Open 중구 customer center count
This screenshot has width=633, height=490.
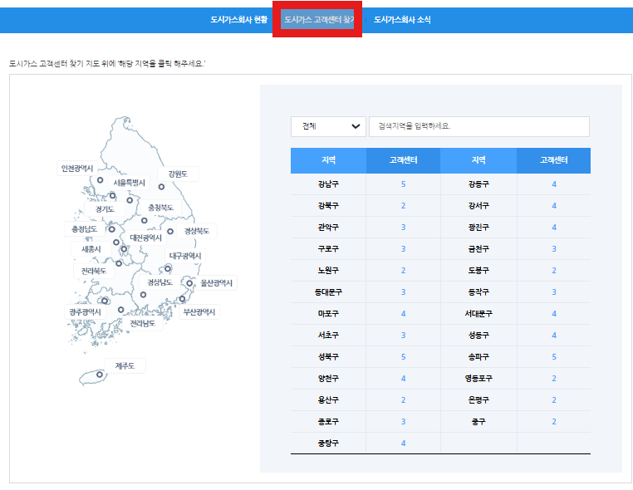[554, 422]
